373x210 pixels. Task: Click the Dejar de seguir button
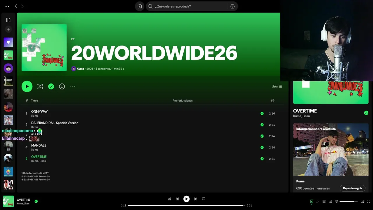(x=352, y=188)
